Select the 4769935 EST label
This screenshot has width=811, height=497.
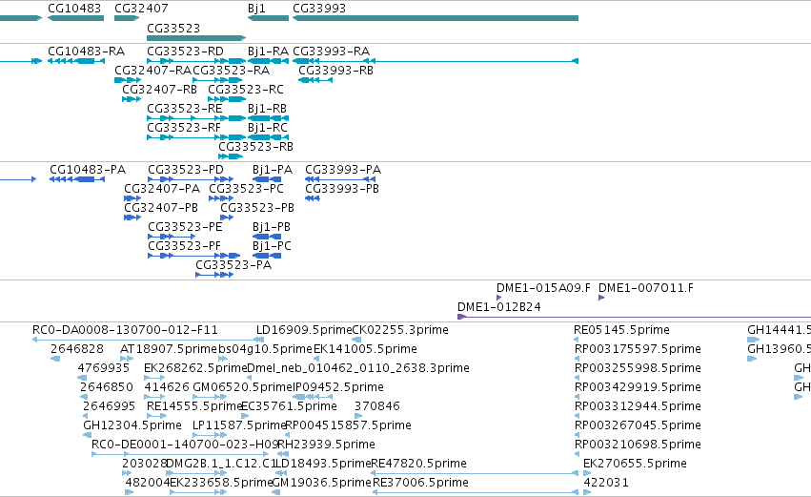click(x=104, y=368)
